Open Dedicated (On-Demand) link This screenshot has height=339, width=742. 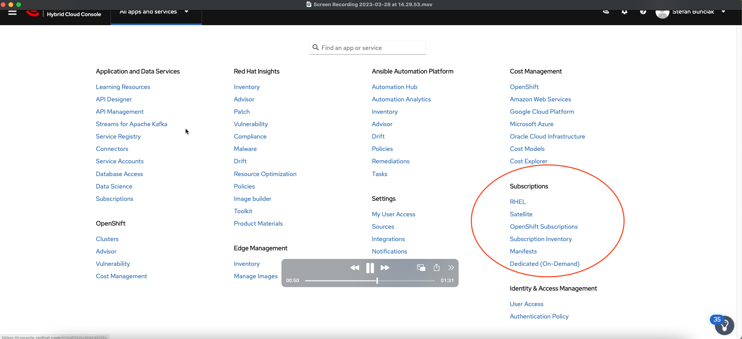(545, 264)
